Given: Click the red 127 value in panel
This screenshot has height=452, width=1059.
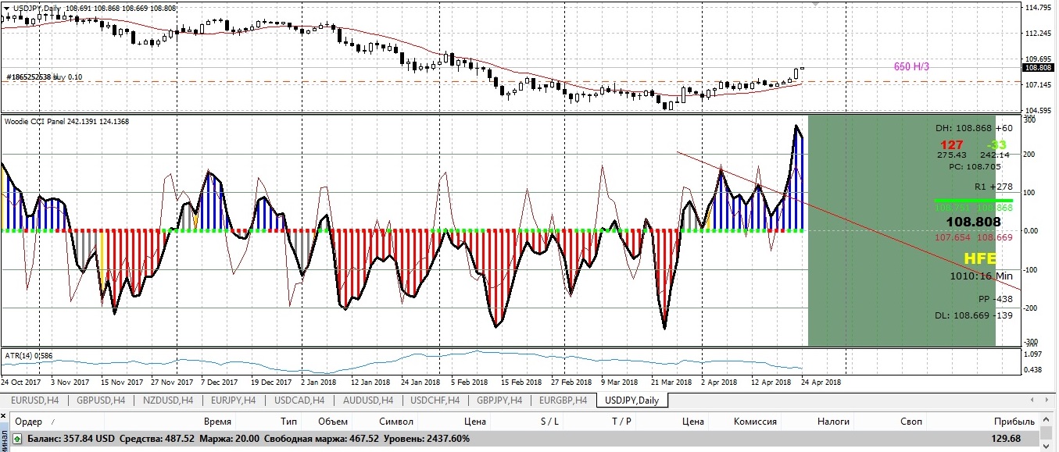Looking at the screenshot, I should pos(951,144).
